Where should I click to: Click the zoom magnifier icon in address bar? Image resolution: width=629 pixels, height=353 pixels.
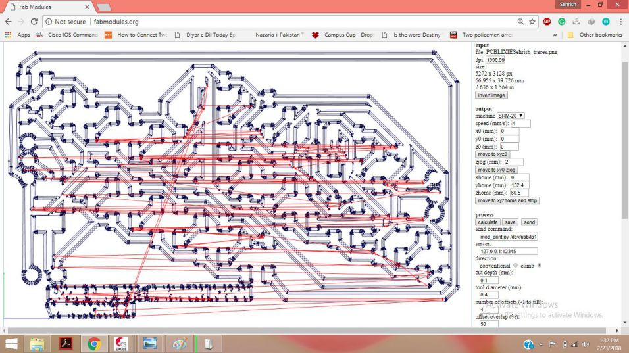tap(520, 22)
